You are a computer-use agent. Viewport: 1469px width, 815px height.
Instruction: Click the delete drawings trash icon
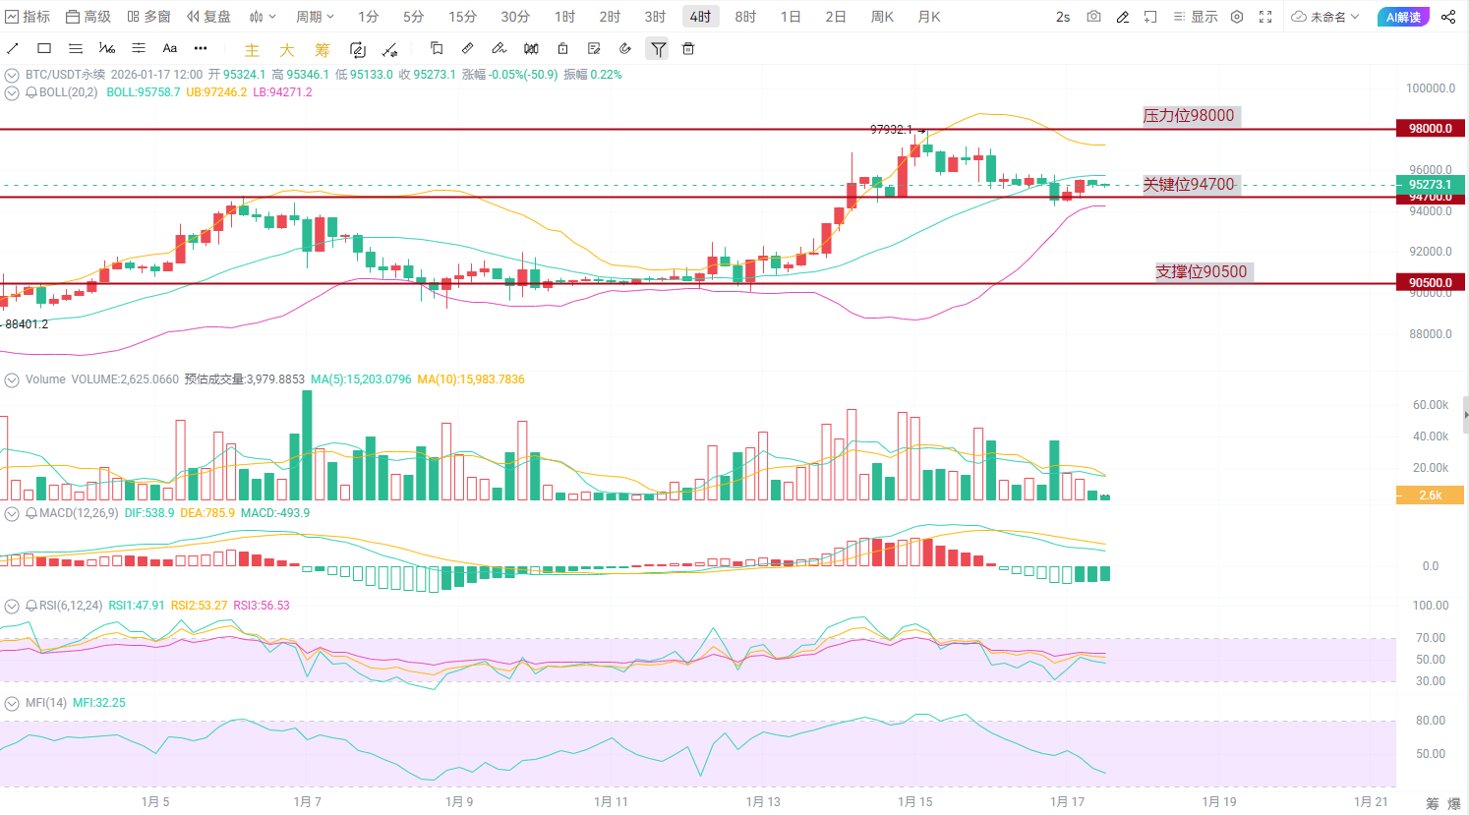pos(688,48)
